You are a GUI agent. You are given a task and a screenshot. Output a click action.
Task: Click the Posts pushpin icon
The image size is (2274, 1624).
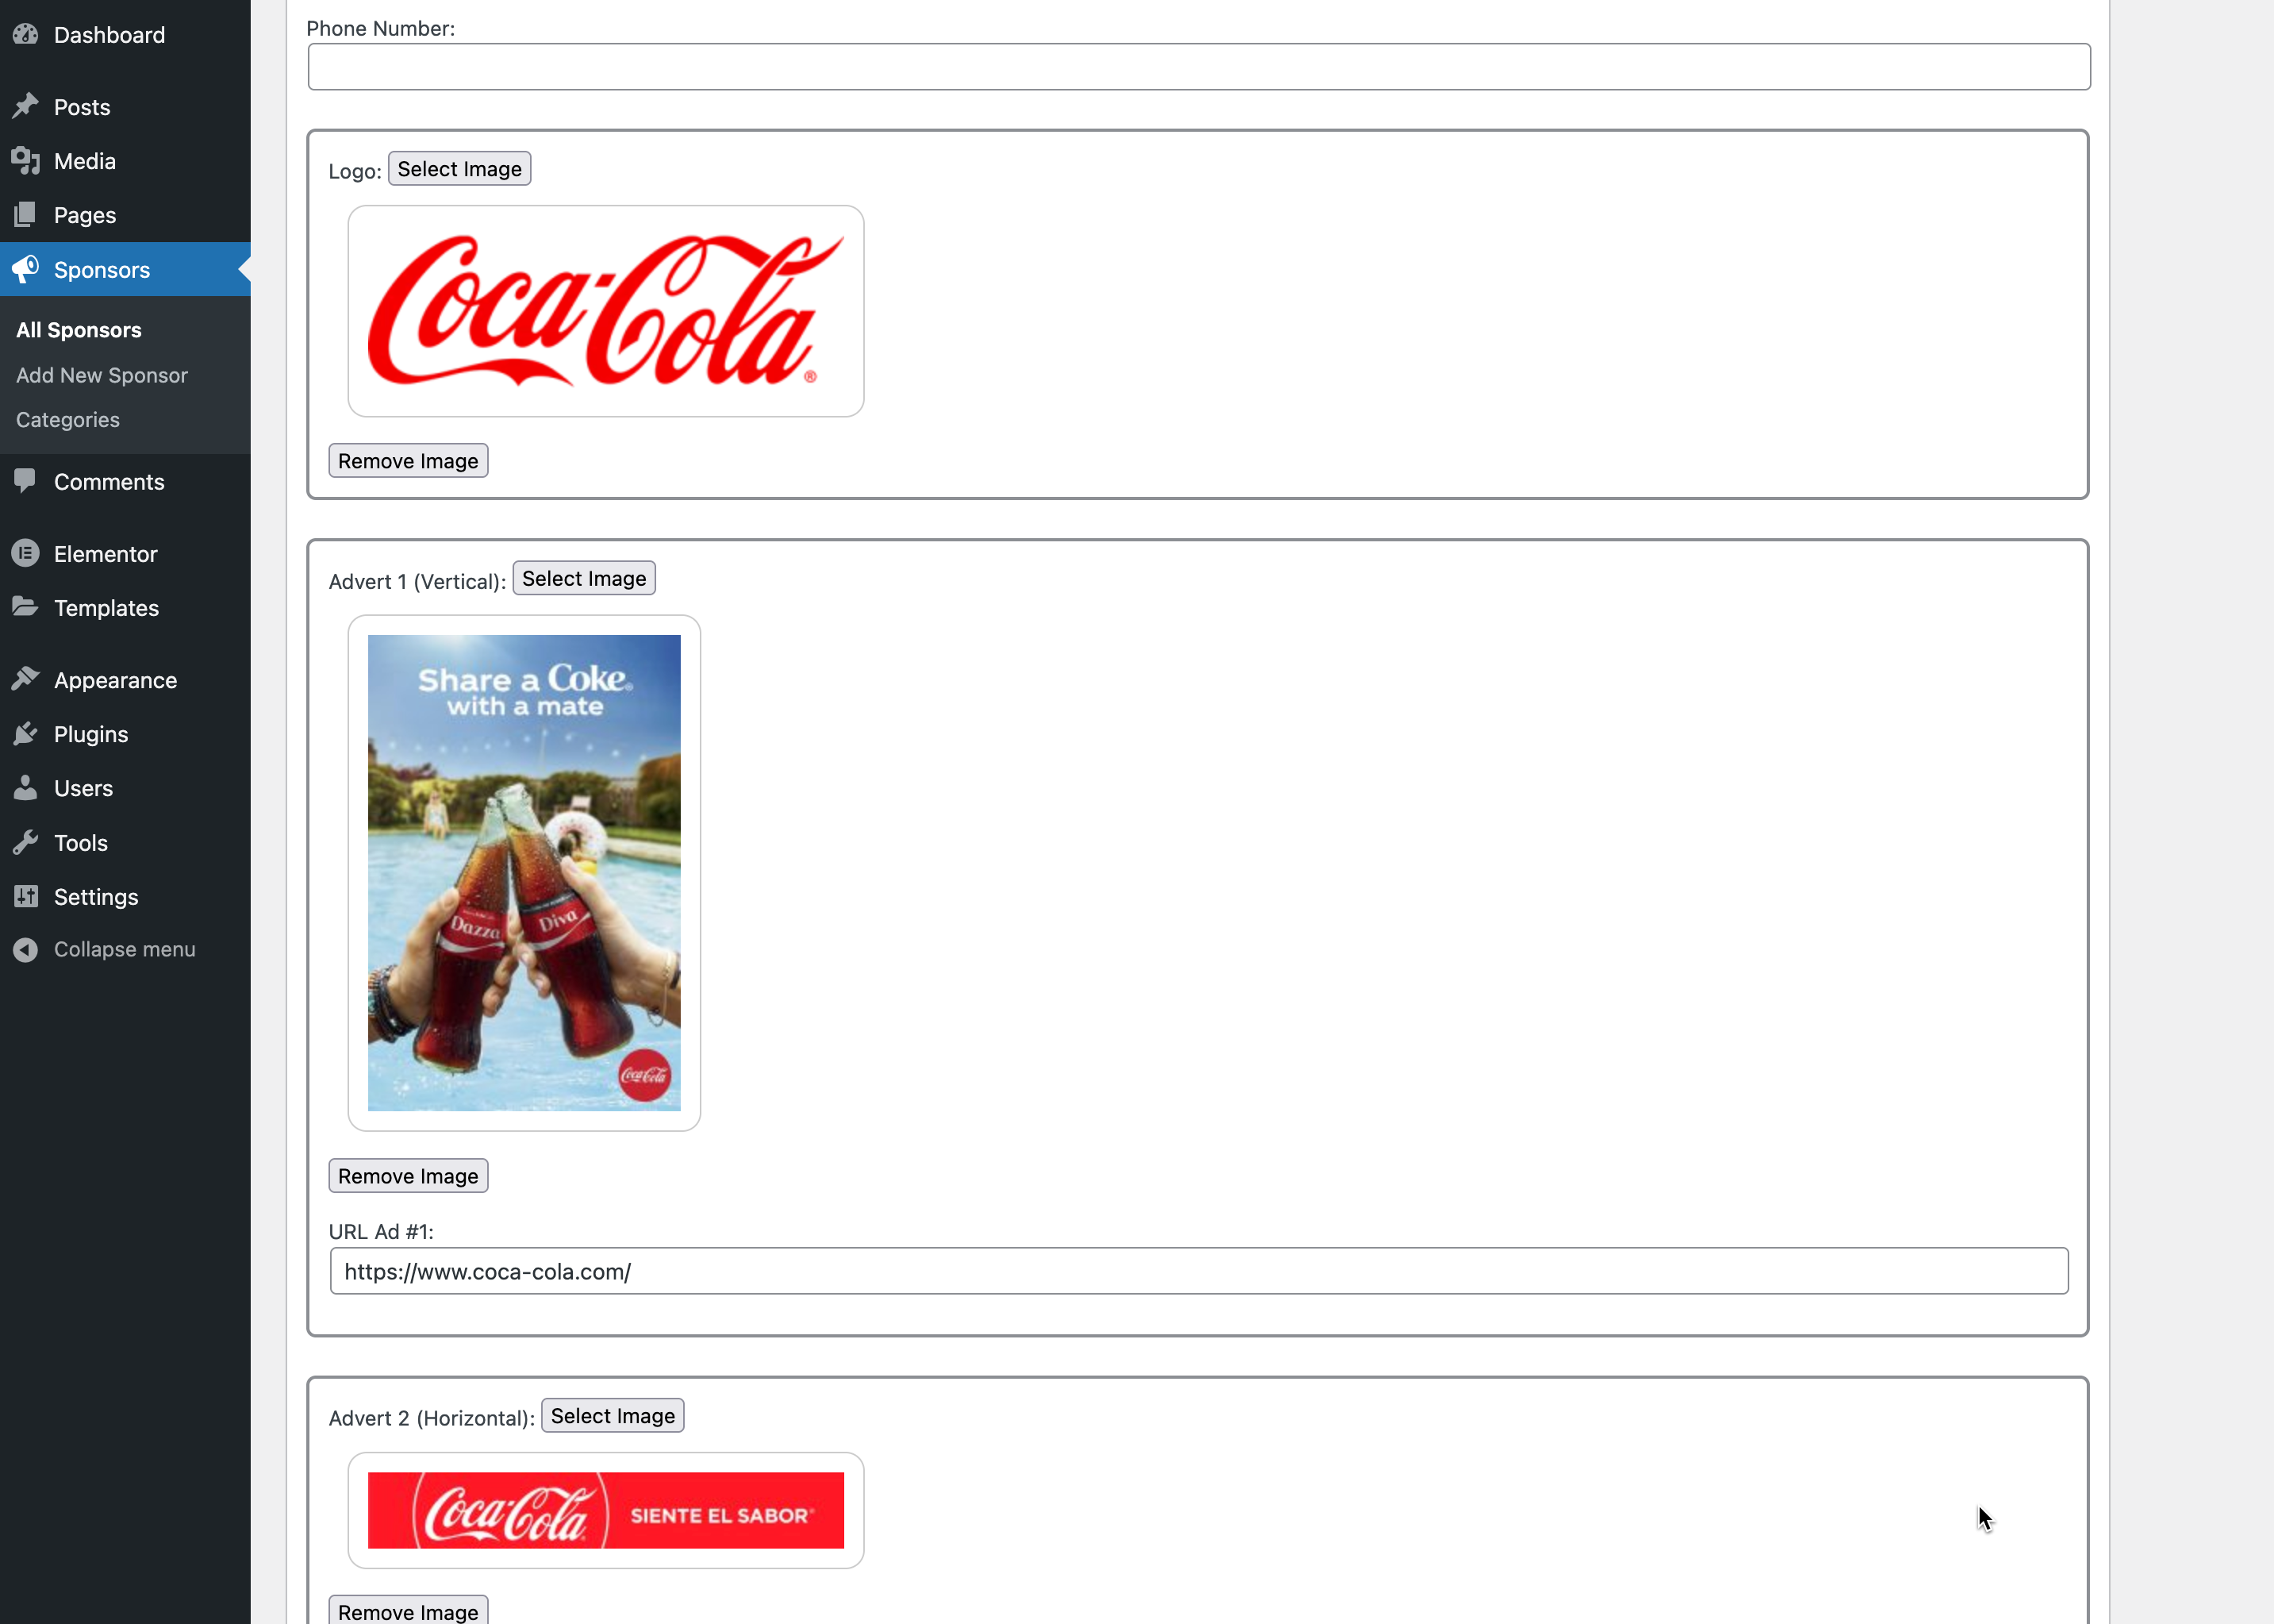[26, 106]
